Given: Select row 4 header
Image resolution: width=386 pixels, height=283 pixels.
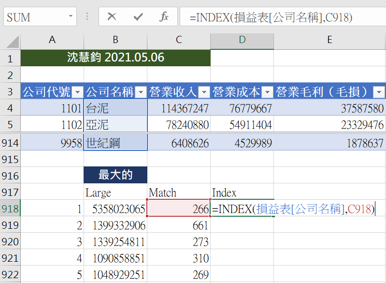Looking at the screenshot, I should coord(10,108).
